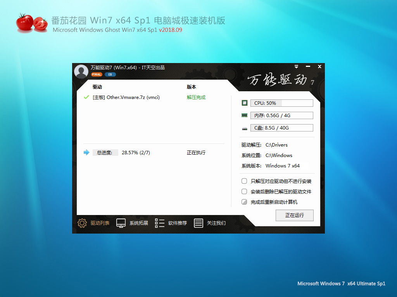Click the 内存 0.56G / 4G bar

click(x=282, y=115)
